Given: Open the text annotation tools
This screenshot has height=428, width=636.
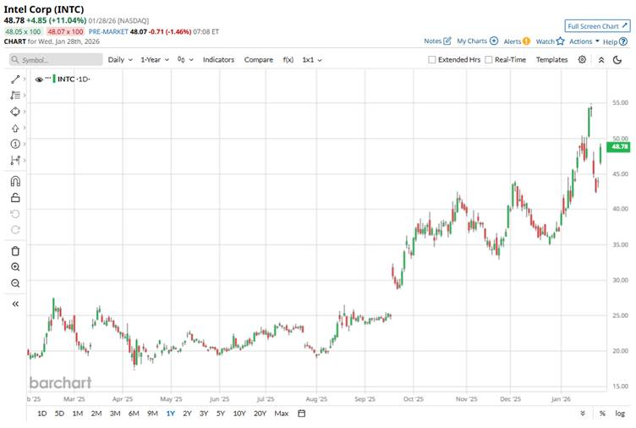Looking at the screenshot, I should pyautogui.click(x=15, y=96).
